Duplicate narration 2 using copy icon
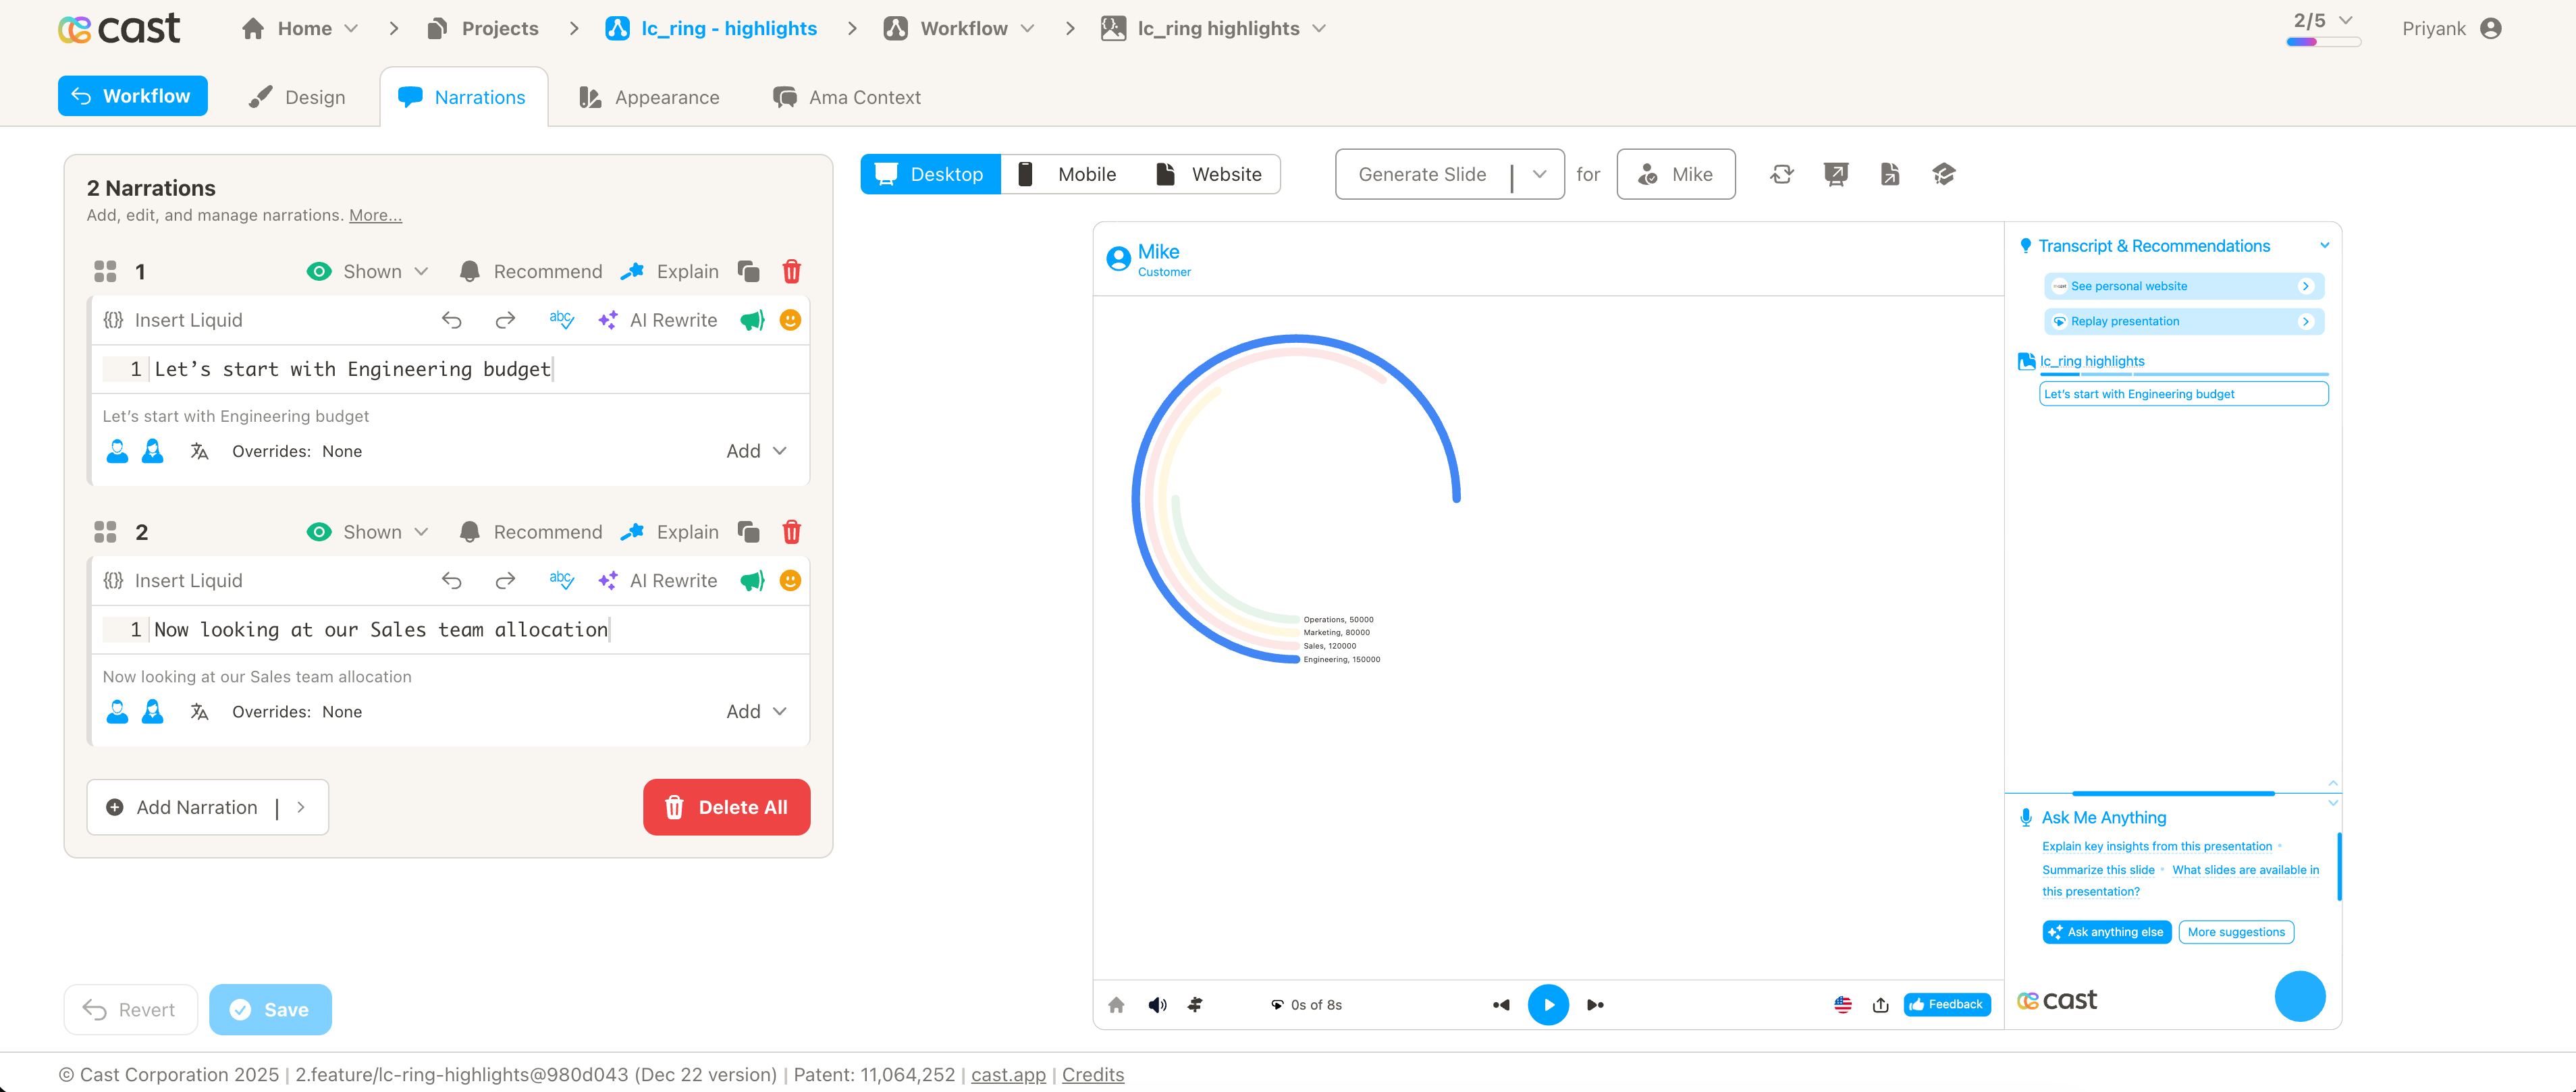This screenshot has height=1092, width=2576. (x=748, y=532)
